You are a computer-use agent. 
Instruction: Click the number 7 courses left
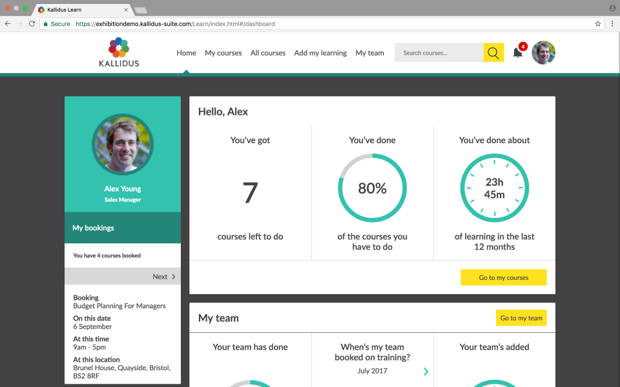pos(251,193)
